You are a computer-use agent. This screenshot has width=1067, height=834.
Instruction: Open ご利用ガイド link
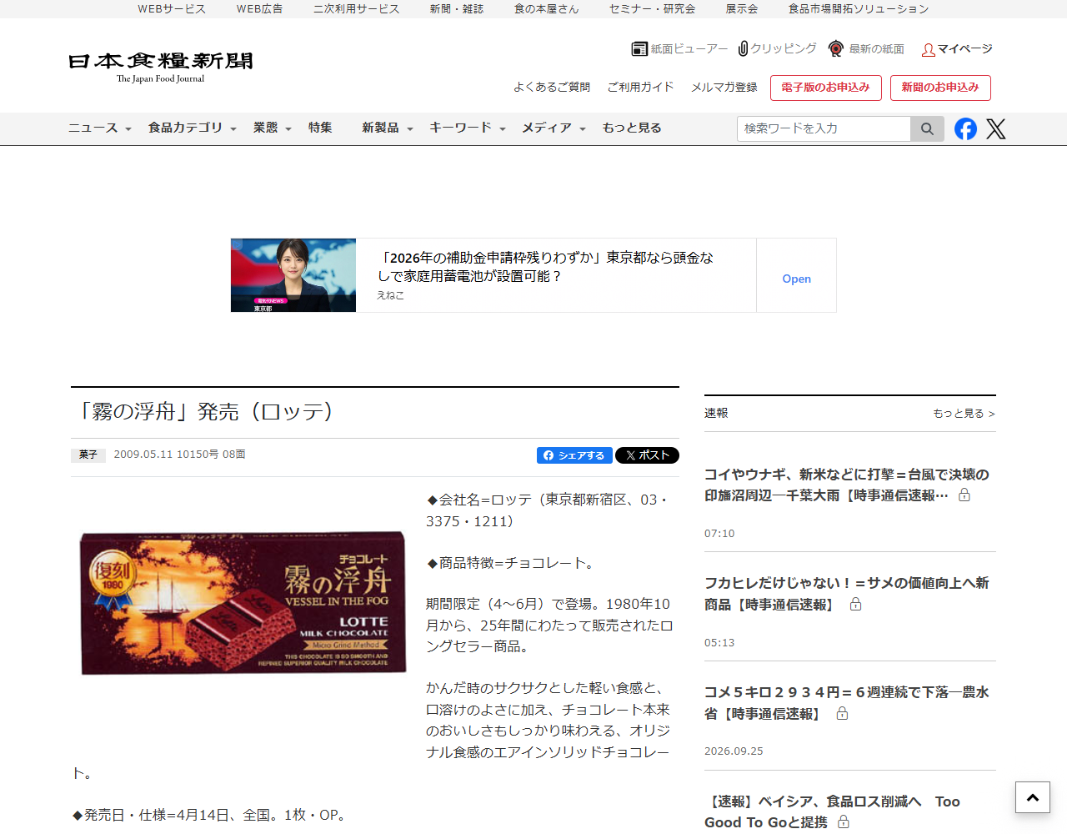[x=640, y=87]
